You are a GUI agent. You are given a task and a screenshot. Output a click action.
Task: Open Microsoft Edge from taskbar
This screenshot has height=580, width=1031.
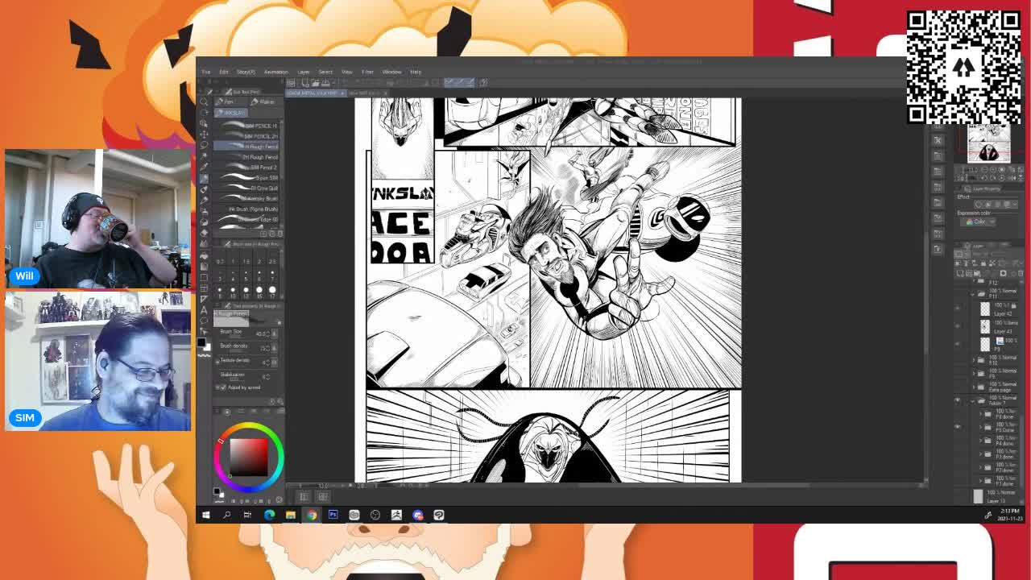coord(269,515)
